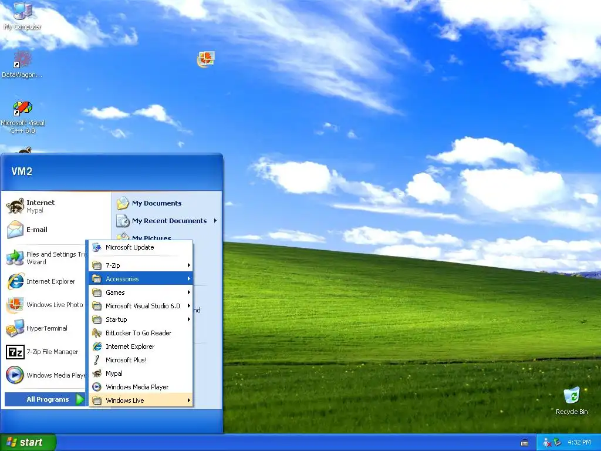Open the Windows Live menu entry

click(x=141, y=400)
